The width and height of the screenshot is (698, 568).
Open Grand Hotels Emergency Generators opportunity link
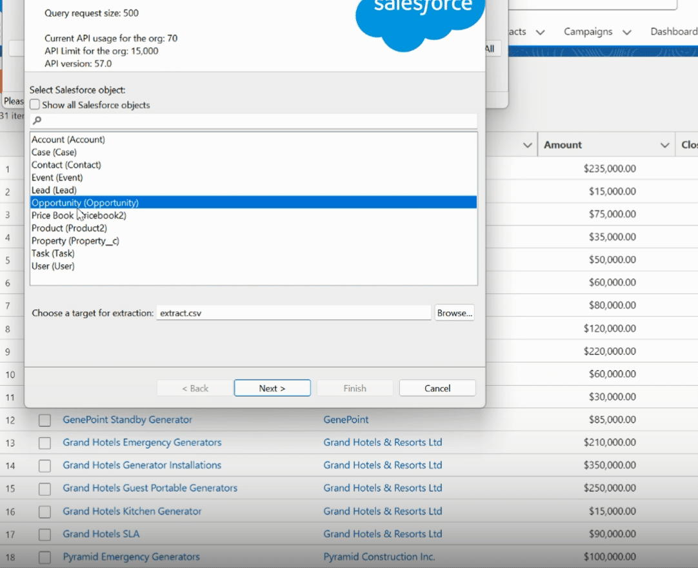click(x=142, y=442)
